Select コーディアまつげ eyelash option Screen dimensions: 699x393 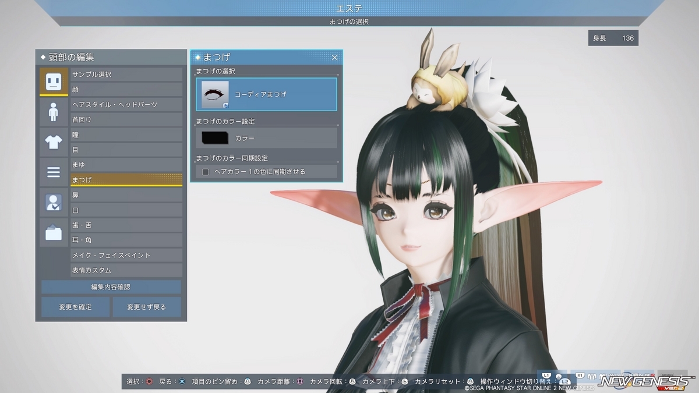coord(266,94)
